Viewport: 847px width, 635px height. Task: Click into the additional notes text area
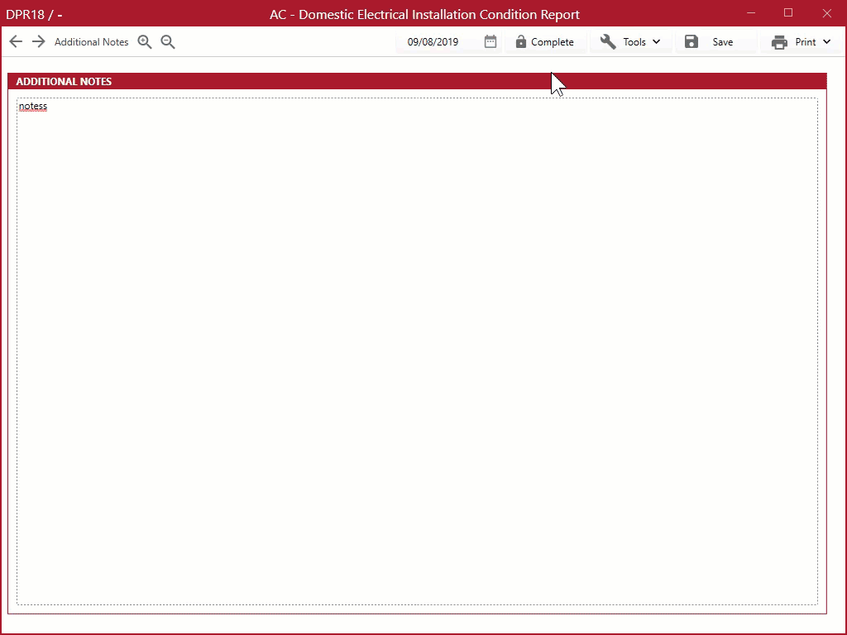417,351
